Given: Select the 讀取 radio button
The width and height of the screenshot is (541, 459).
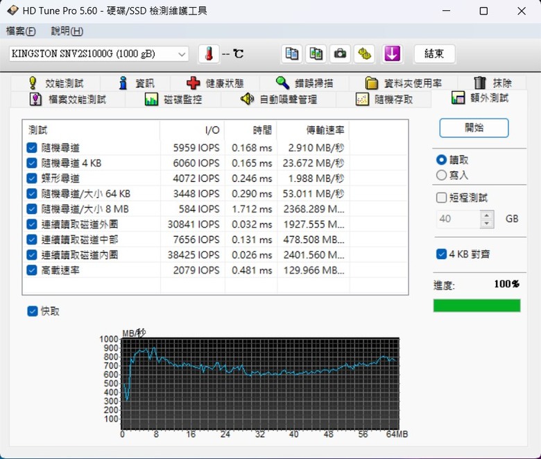Looking at the screenshot, I should 442,160.
